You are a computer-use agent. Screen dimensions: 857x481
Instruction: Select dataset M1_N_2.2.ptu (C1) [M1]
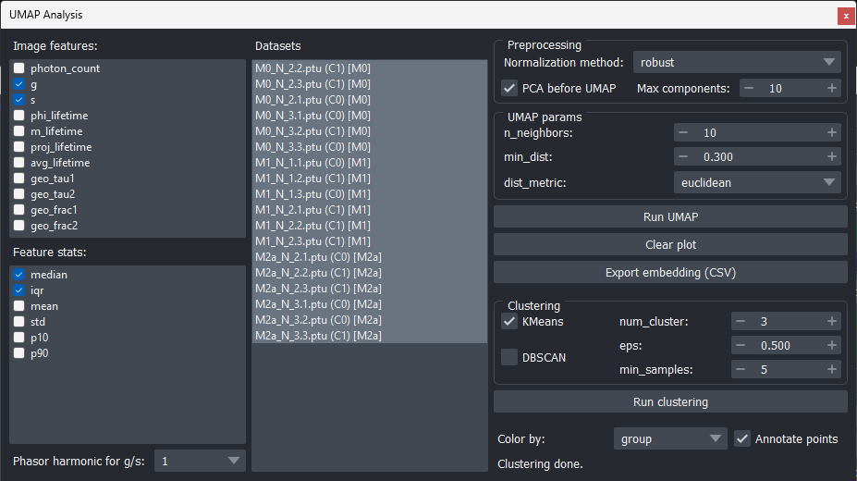[370, 226]
